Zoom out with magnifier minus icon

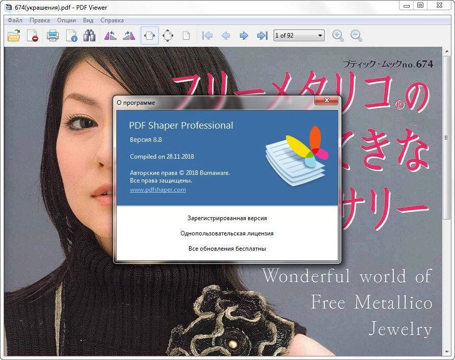tap(356, 36)
